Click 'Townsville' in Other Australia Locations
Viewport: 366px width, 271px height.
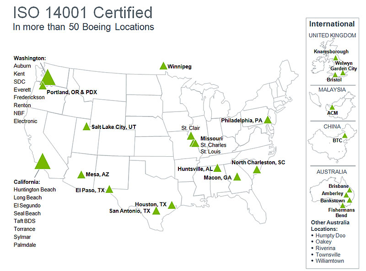(328, 255)
